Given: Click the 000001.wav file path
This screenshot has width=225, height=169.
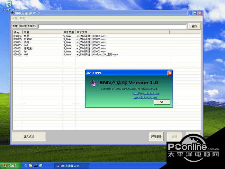Looking at the screenshot, I should coord(91,52).
